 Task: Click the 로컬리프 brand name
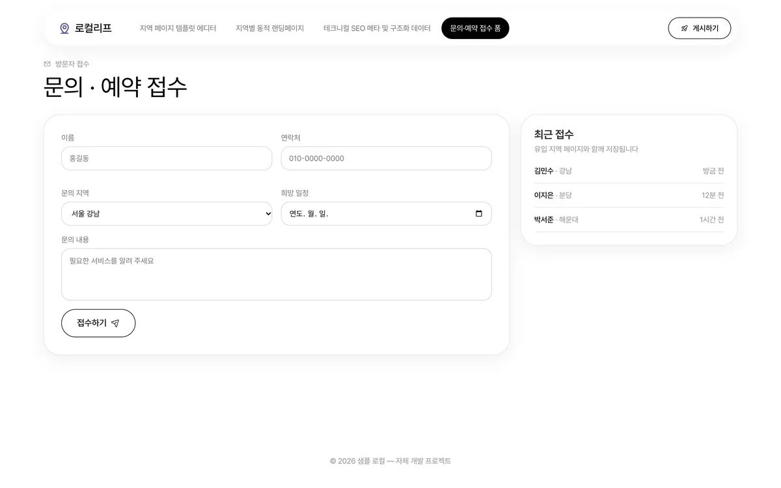point(93,29)
